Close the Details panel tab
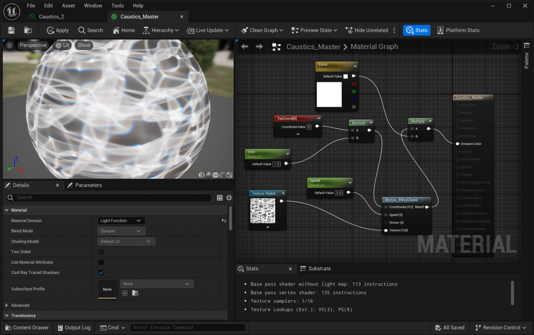 [x=57, y=185]
